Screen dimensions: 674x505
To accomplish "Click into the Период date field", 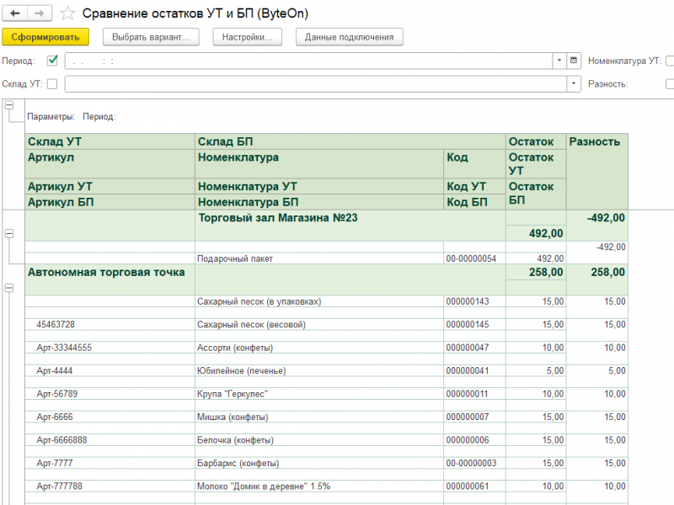I will (x=308, y=61).
